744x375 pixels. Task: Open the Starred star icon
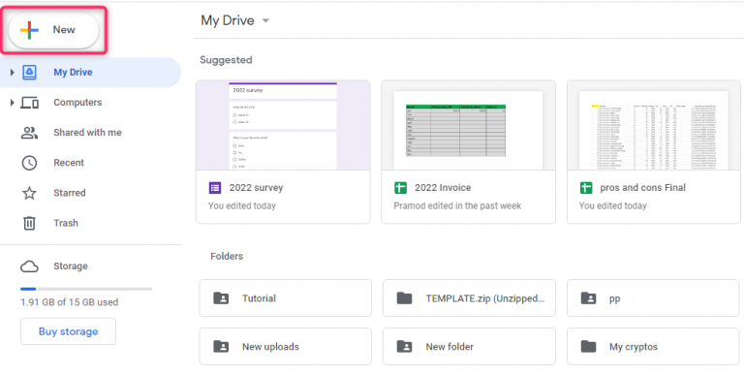tap(29, 193)
